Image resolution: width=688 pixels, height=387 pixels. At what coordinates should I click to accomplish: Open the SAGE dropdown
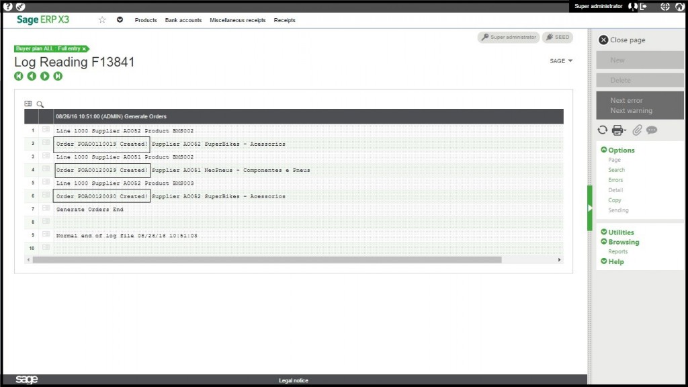(x=561, y=61)
